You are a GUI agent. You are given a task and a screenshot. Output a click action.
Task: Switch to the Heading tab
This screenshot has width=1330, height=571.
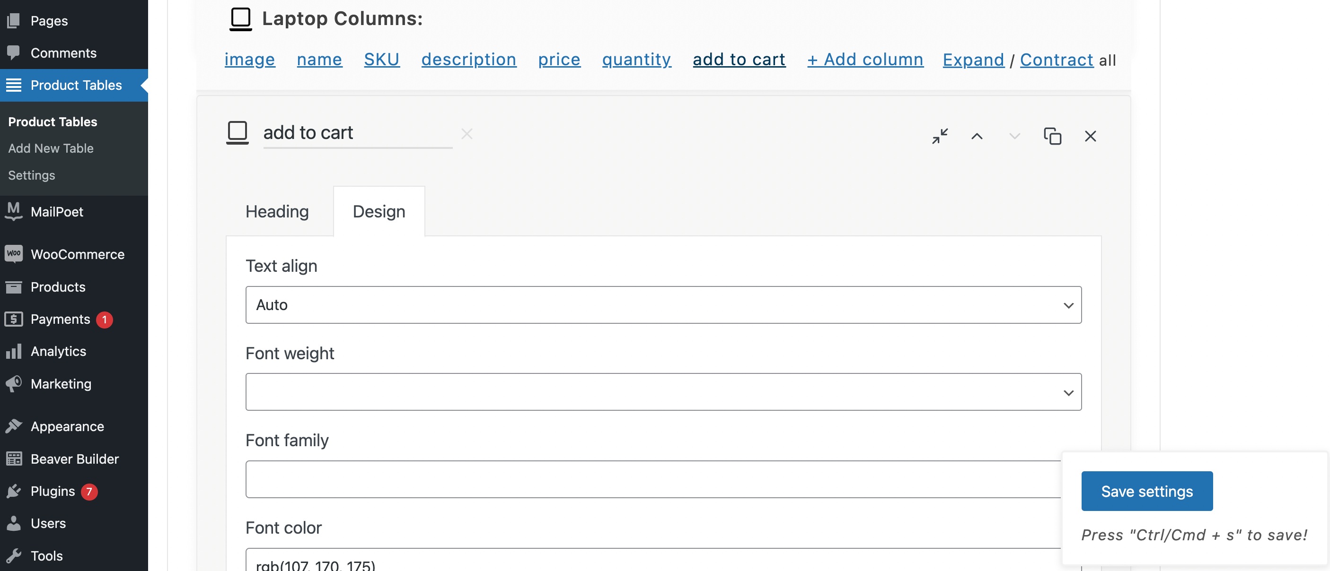coord(277,211)
